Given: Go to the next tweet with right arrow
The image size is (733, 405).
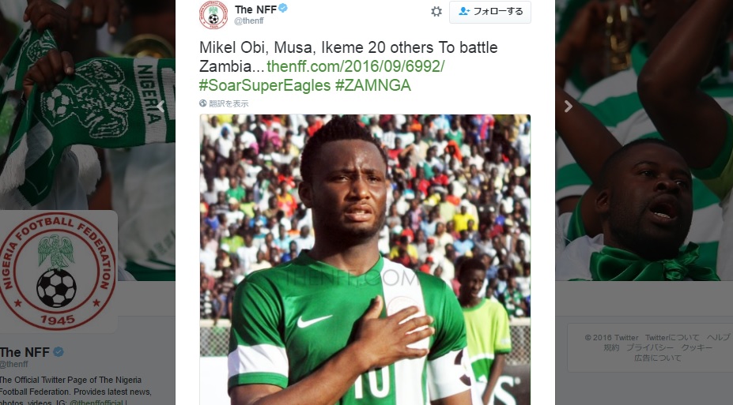Looking at the screenshot, I should point(568,107).
